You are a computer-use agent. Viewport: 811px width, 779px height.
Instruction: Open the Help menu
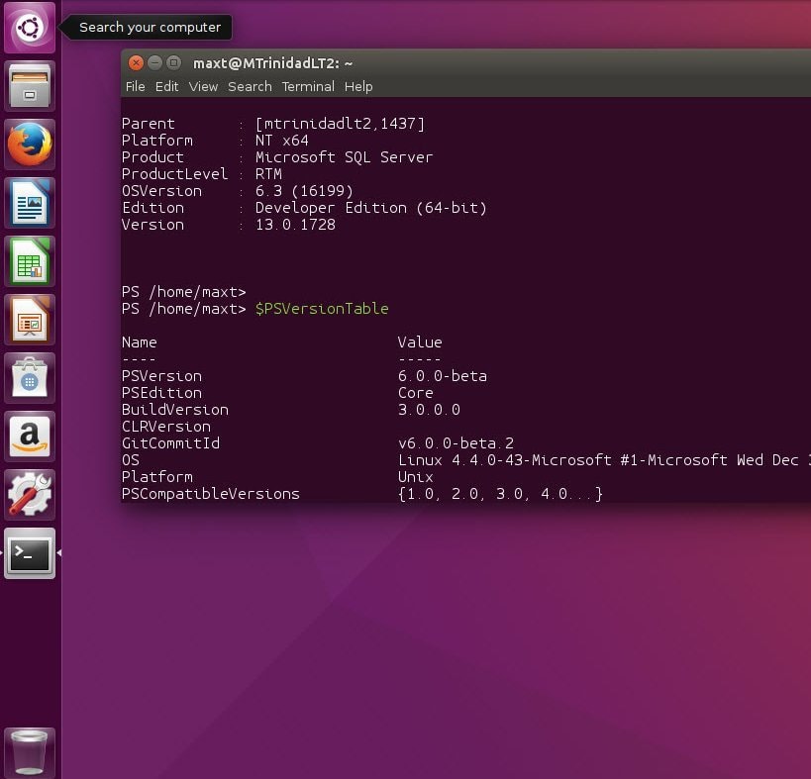point(358,86)
